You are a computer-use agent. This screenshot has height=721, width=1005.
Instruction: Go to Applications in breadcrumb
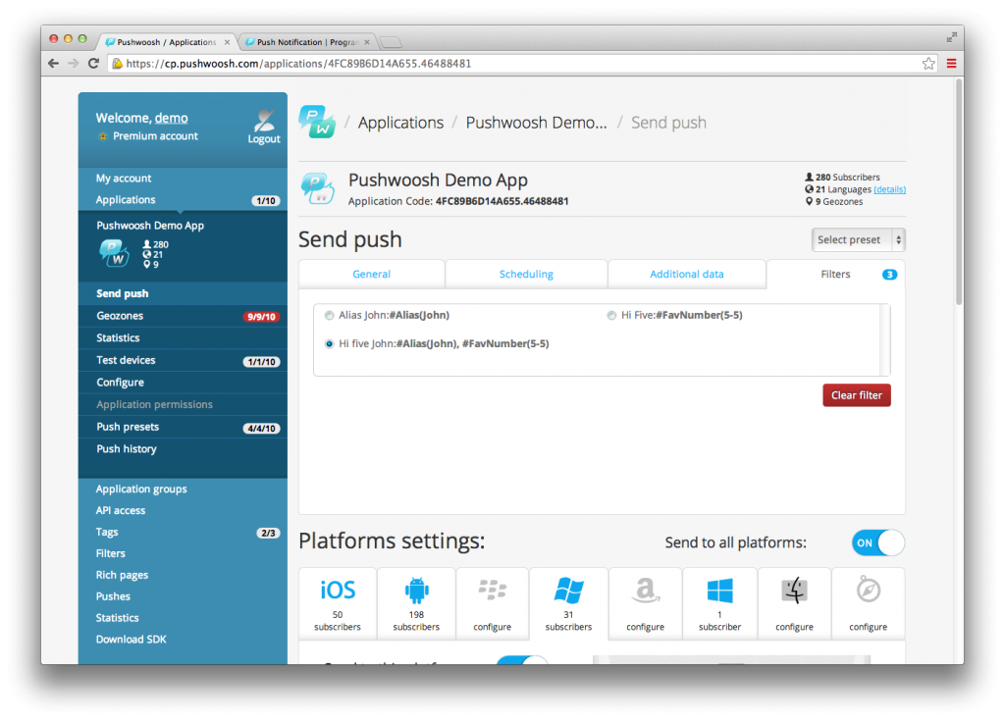click(400, 123)
